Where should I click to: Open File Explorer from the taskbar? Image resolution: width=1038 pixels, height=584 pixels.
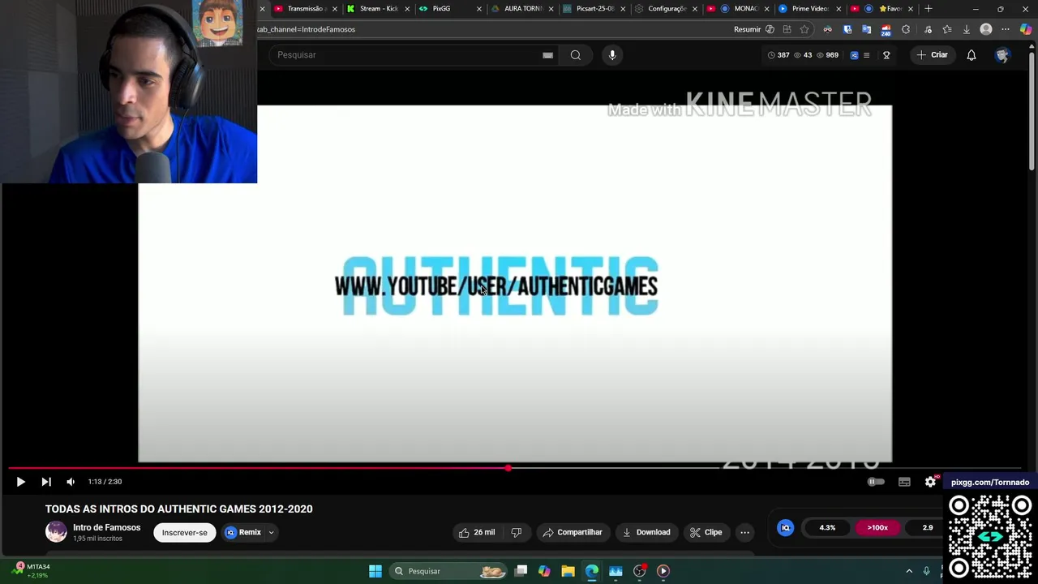[x=568, y=571]
